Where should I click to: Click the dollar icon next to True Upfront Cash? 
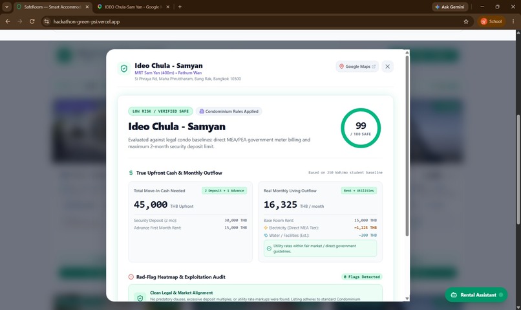point(131,173)
